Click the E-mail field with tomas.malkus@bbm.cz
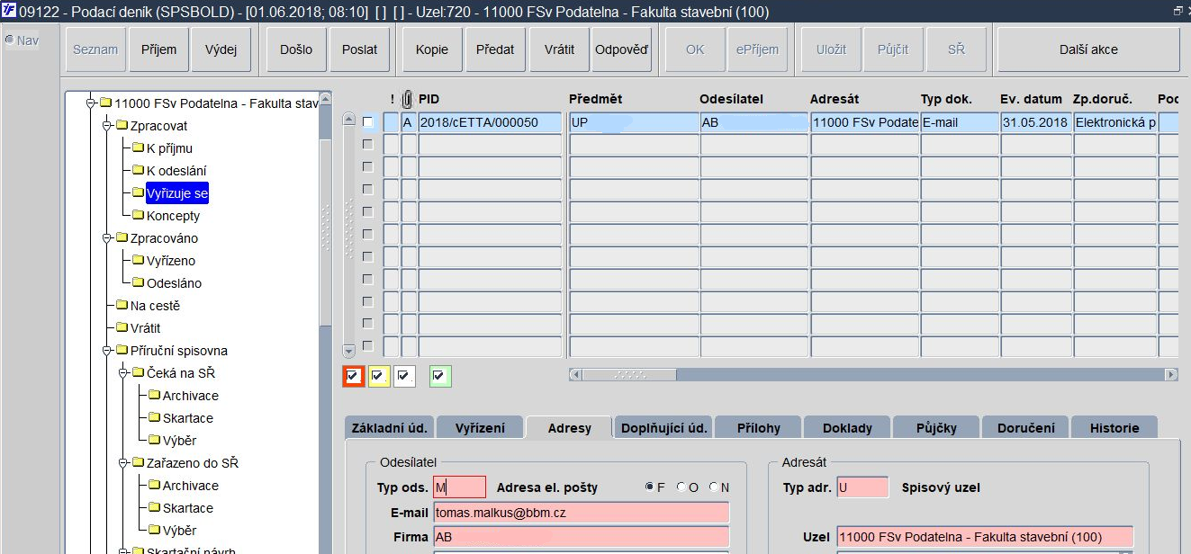The image size is (1191, 554). (x=581, y=512)
